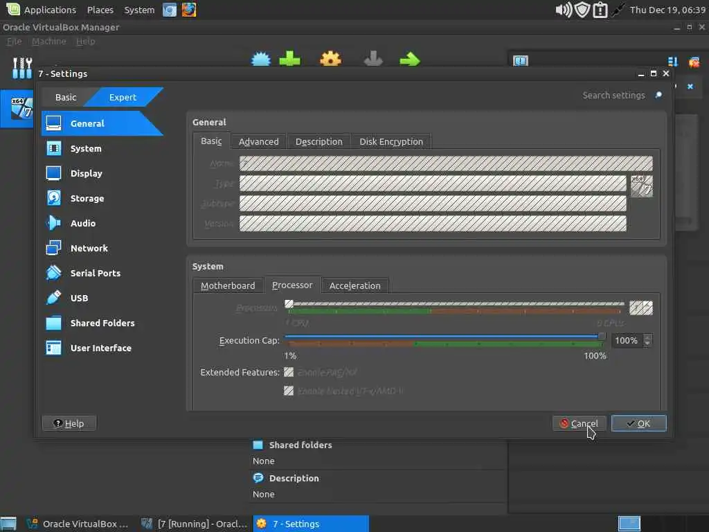
Task: Open the General settings category
Action: (x=102, y=123)
